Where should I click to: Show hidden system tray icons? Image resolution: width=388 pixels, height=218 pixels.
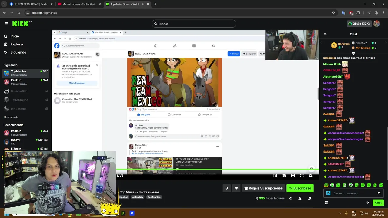coord(340,213)
